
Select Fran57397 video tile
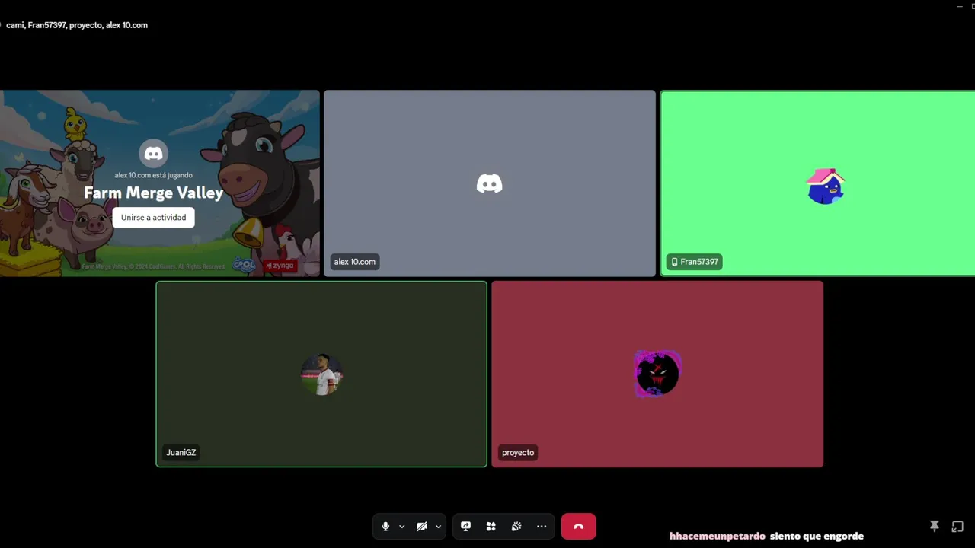817,183
